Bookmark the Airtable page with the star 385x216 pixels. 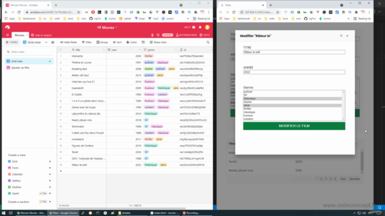(x=79, y=12)
